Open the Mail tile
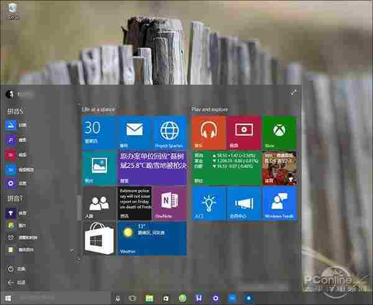This screenshot has height=305, width=373. click(x=134, y=133)
